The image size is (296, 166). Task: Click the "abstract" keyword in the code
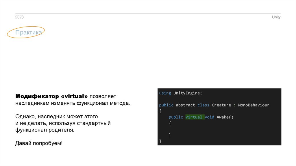click(185, 105)
